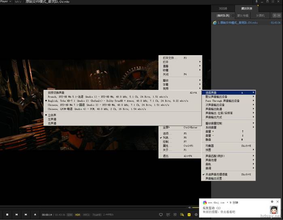Viewport: 283px width, 220px height.
Task: Open the chapter/bookmark icon in control bar
Action: (x=168, y=215)
